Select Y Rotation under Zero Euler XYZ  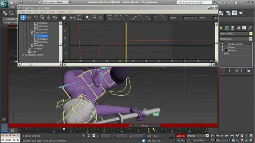(x=43, y=39)
